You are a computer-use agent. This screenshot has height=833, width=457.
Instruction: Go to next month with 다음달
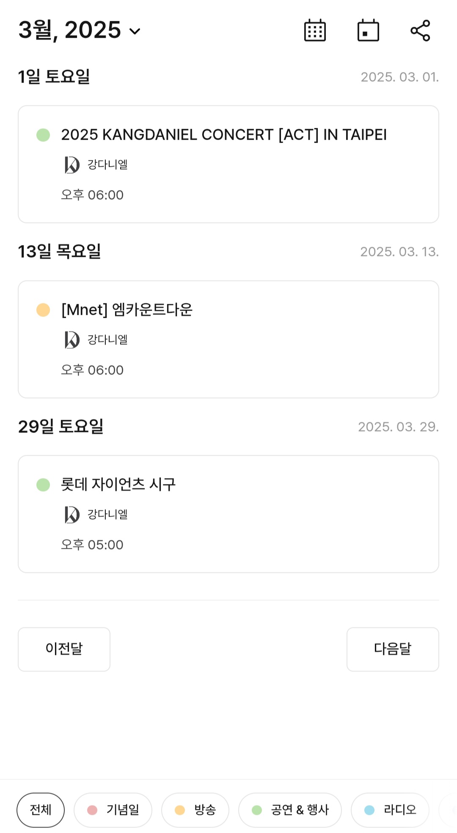[393, 649]
